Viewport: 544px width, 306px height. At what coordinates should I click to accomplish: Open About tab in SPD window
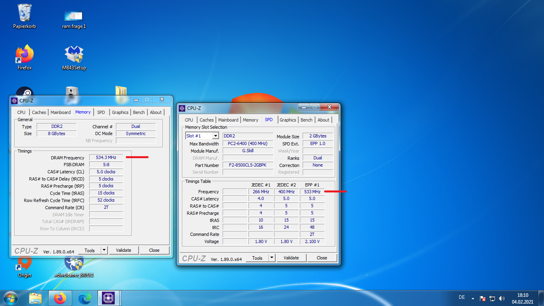pos(323,120)
